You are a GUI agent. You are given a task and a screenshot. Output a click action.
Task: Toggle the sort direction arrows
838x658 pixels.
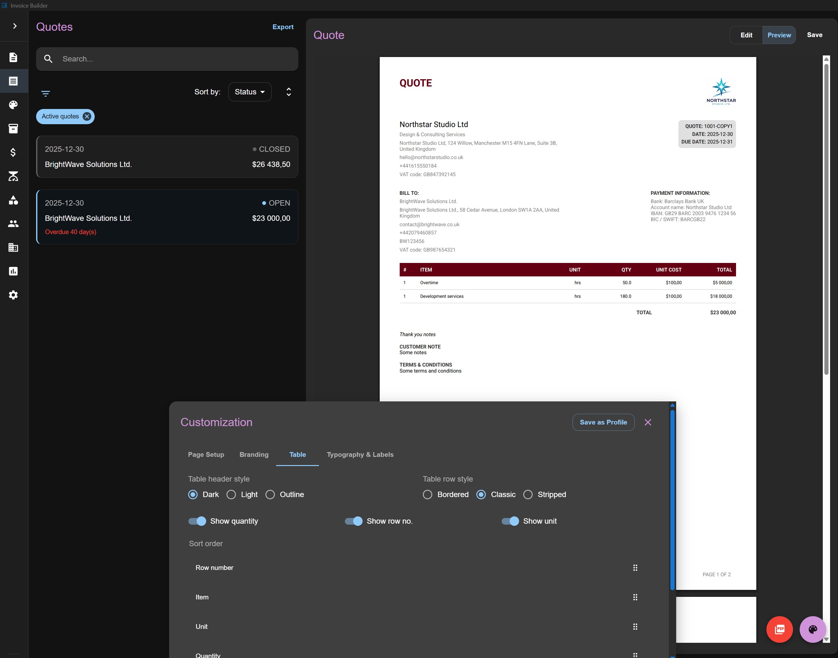coord(289,92)
